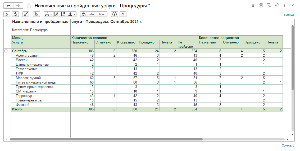Click the Сумма: 0 link
300x151 pixels.
tap(288, 145)
